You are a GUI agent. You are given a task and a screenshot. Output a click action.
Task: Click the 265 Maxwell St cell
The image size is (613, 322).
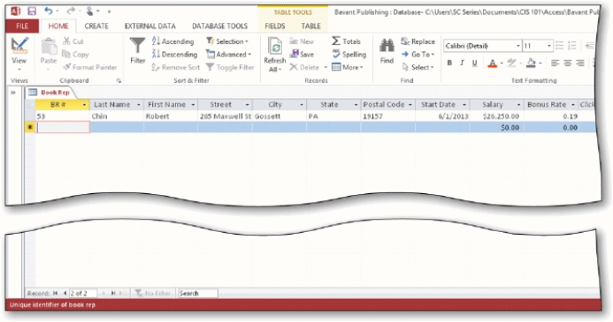[x=226, y=116]
